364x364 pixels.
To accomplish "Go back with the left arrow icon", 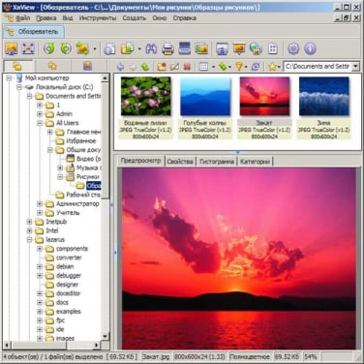I will (x=120, y=67).
